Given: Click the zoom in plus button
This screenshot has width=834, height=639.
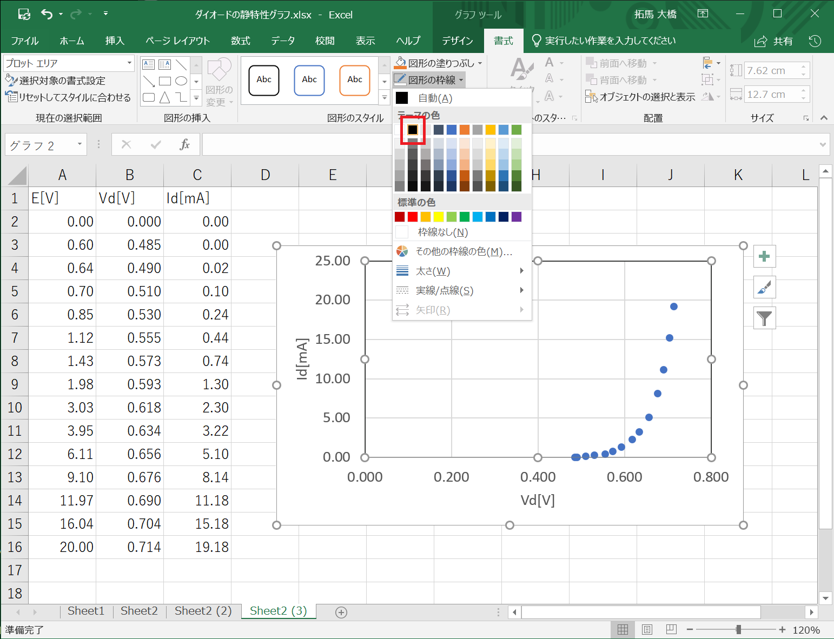Looking at the screenshot, I should [782, 630].
